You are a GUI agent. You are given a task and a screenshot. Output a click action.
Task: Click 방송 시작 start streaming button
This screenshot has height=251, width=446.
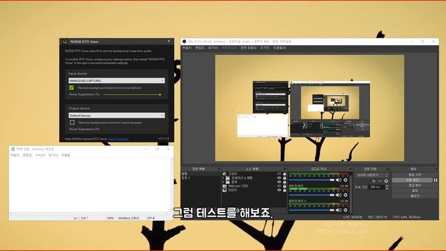[x=415, y=175]
